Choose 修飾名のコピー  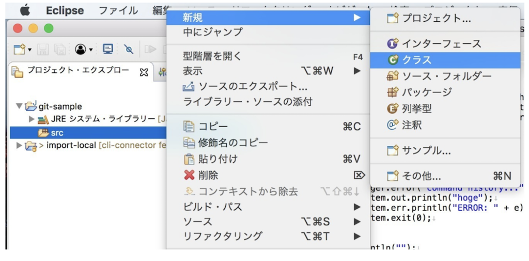[268, 143]
